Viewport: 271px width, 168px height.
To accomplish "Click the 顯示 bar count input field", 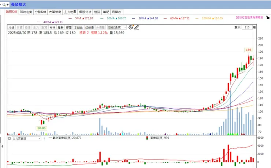I will click(247, 27).
